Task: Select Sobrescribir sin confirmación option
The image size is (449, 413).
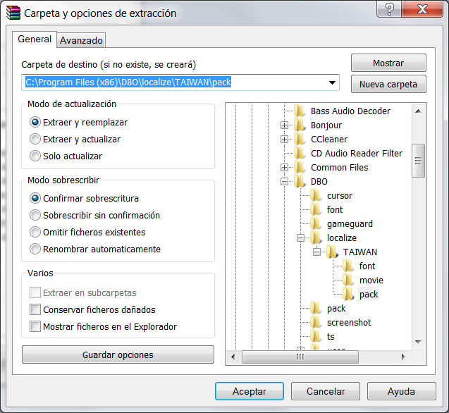Action: (x=35, y=216)
